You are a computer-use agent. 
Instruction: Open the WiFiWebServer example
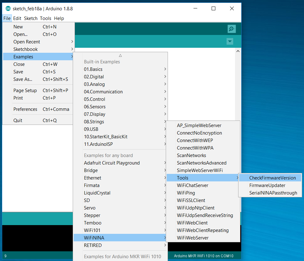pos(193,238)
